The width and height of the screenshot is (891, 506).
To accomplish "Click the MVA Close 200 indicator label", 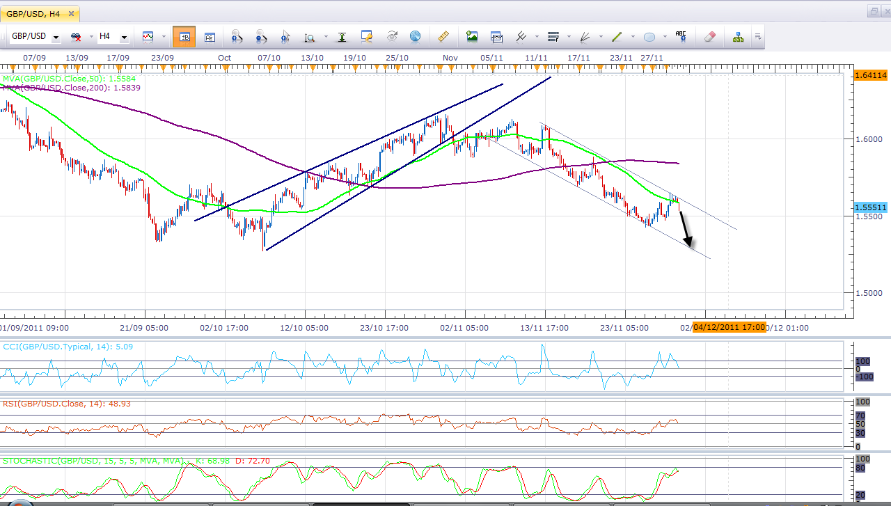I will (72, 88).
